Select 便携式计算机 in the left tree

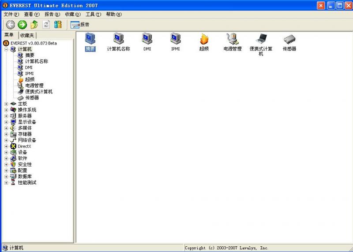[39, 92]
